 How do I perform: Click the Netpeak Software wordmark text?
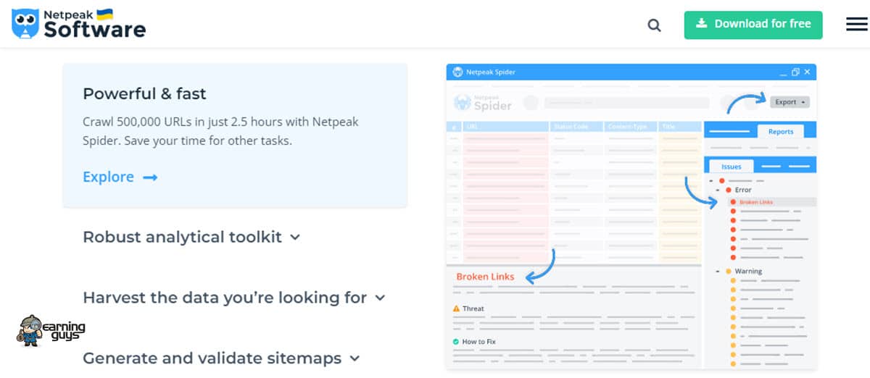click(95, 24)
